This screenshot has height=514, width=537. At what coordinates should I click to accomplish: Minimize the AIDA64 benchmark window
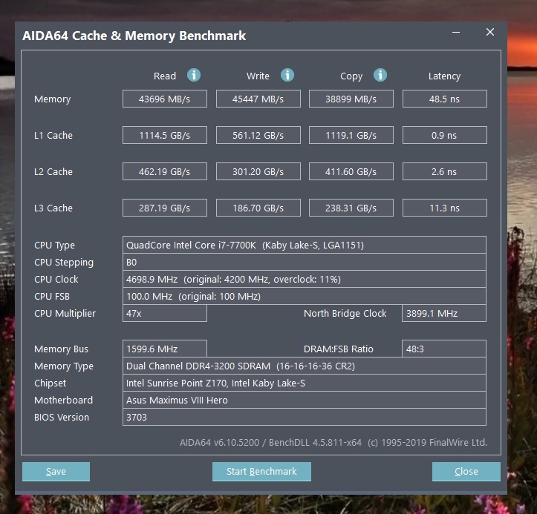pyautogui.click(x=455, y=32)
